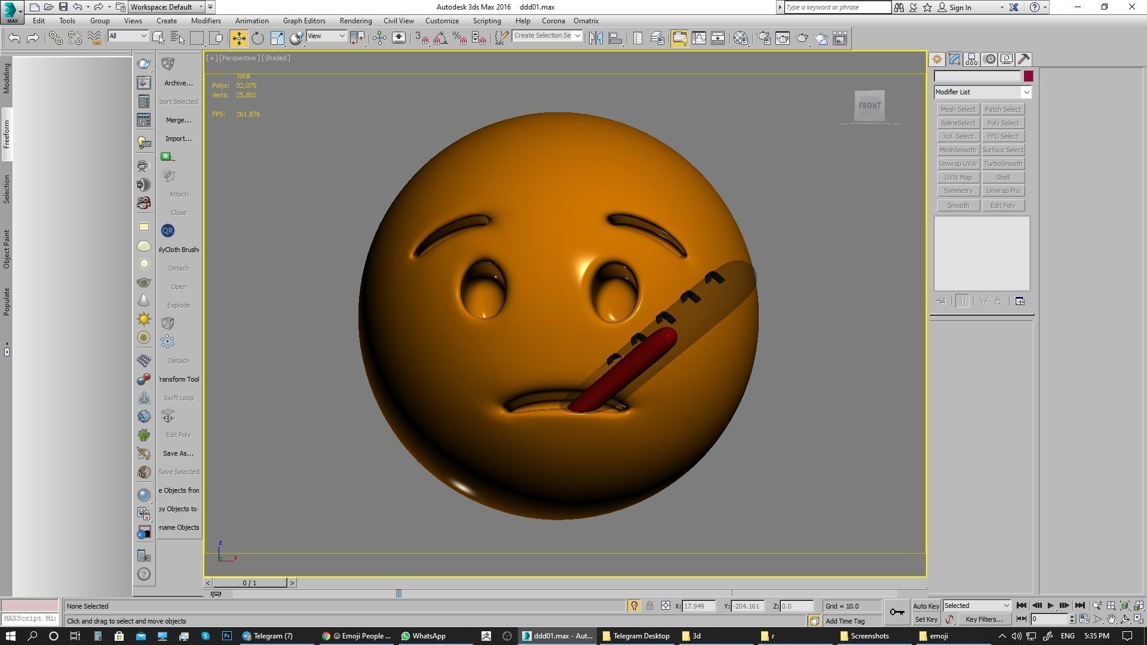
Task: Toggle the Spinner Snap button
Action: point(479,38)
